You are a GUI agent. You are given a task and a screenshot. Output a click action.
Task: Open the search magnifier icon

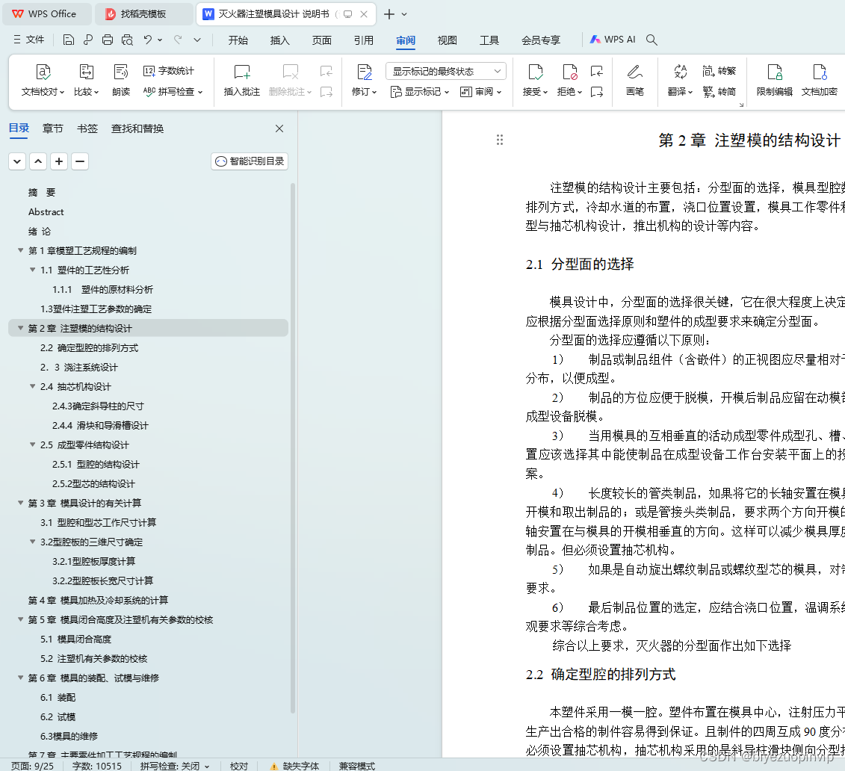(651, 40)
